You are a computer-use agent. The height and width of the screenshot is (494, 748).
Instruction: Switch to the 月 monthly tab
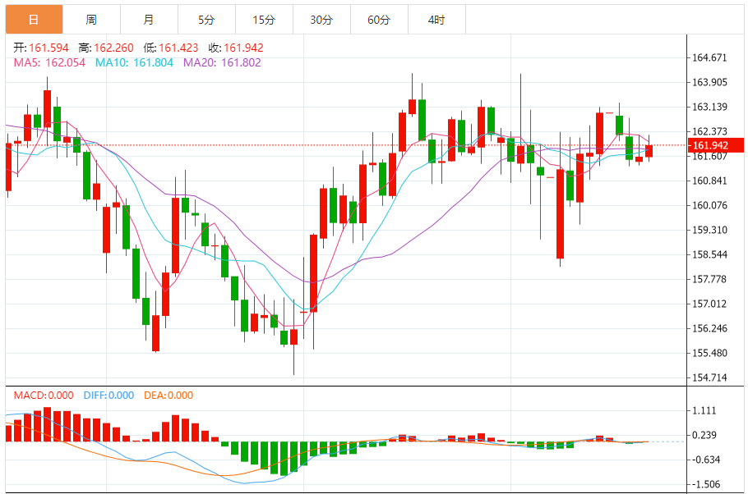pyautogui.click(x=149, y=20)
